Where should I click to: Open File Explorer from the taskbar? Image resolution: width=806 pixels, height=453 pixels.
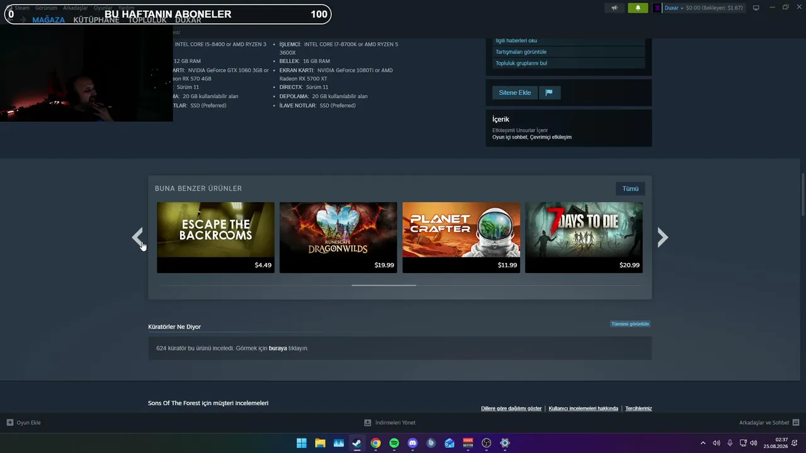320,443
